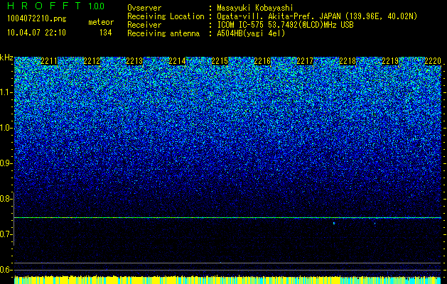Click the 1.1 kHz axis label
The image size is (447, 284).
tap(6, 92)
